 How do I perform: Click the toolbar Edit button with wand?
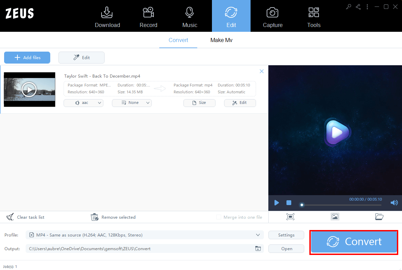[81, 57]
